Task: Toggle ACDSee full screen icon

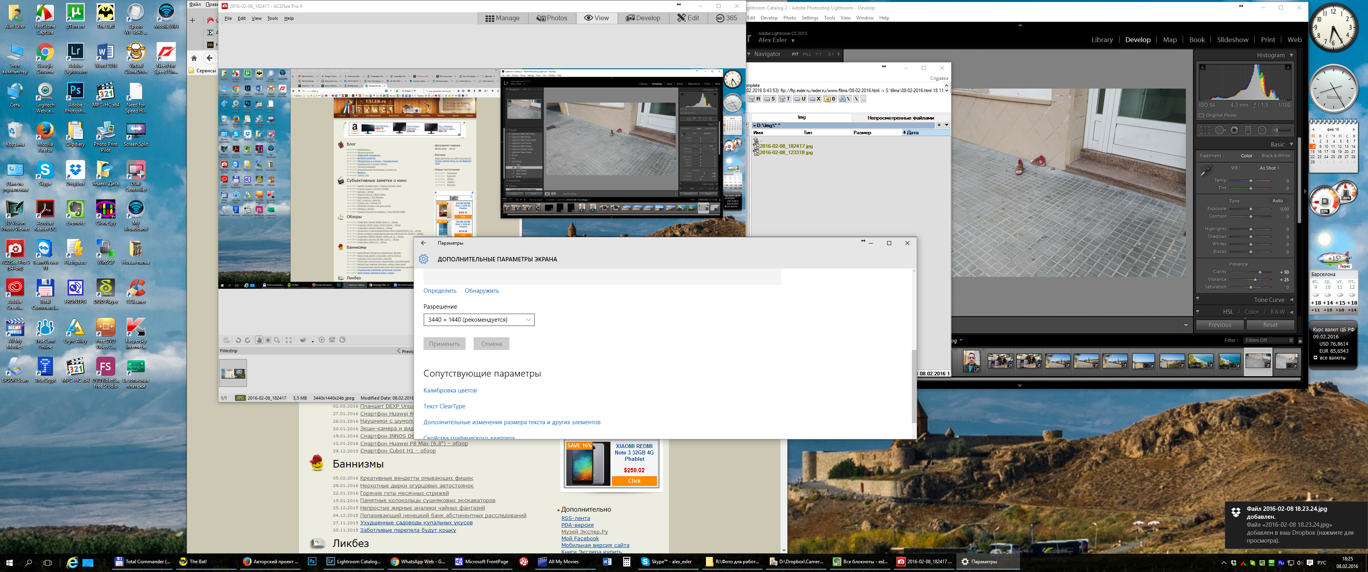Action: click(x=289, y=340)
